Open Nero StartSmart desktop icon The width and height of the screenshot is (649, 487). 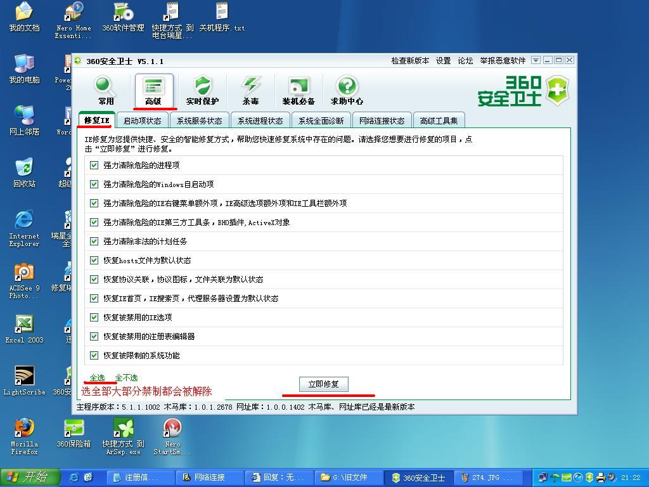click(172, 436)
